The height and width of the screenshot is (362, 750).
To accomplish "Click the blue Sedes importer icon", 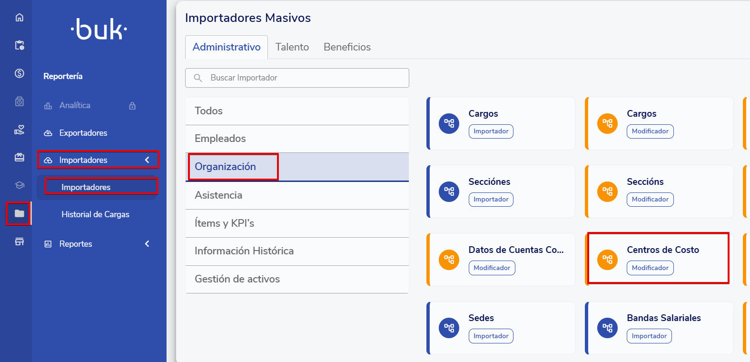I will 449,328.
